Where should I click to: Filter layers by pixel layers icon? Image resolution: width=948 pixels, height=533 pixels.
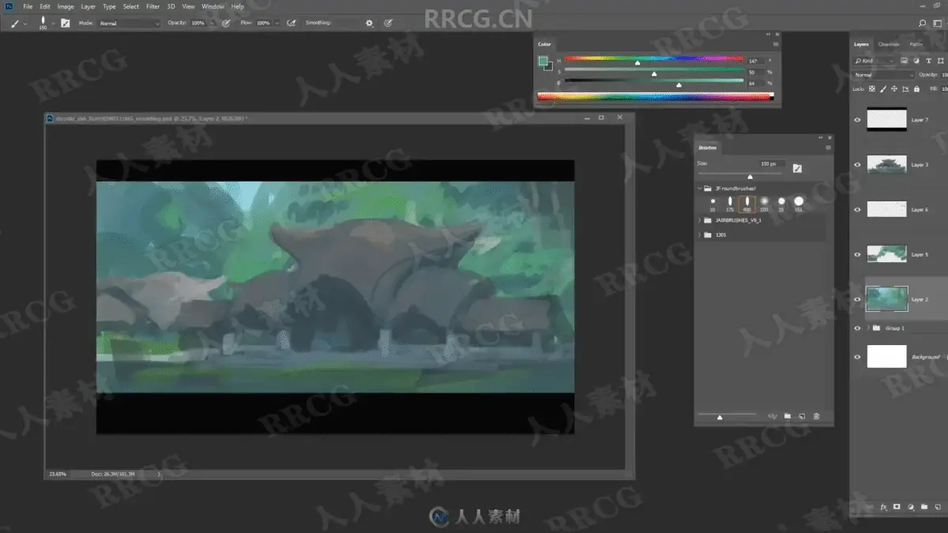tap(905, 61)
